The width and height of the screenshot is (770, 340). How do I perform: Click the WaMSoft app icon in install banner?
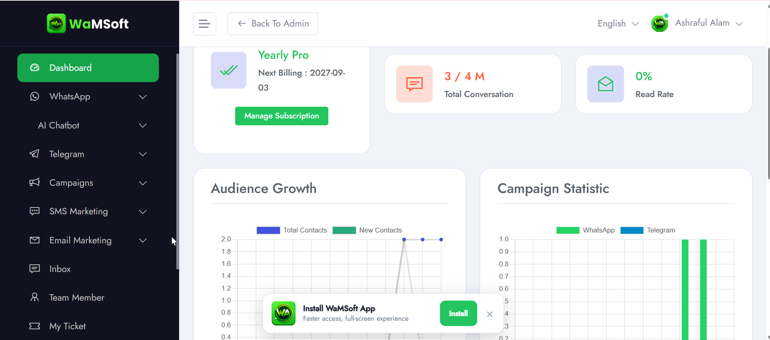pos(283,313)
